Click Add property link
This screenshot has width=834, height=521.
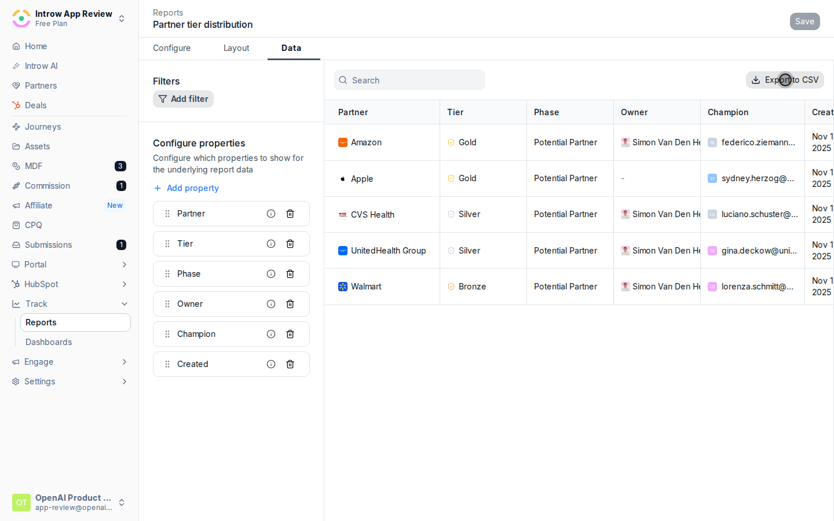186,188
